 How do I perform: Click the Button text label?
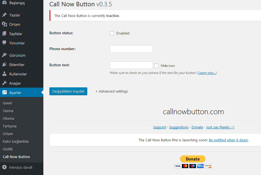click(x=60, y=65)
